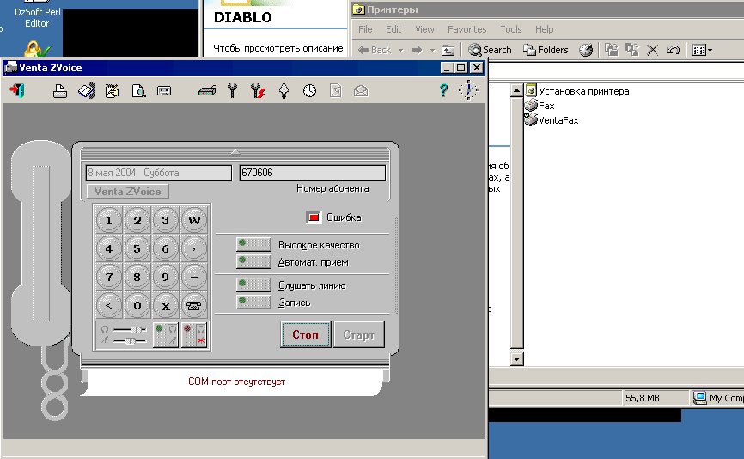Click the blue question mark help icon
Screen dimensions: 744x459
[x=443, y=90]
